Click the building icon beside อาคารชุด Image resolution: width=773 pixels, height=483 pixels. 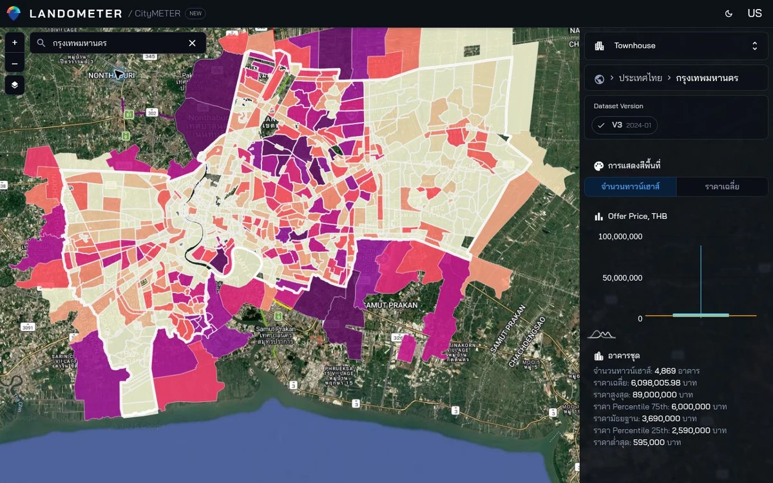[x=598, y=356]
